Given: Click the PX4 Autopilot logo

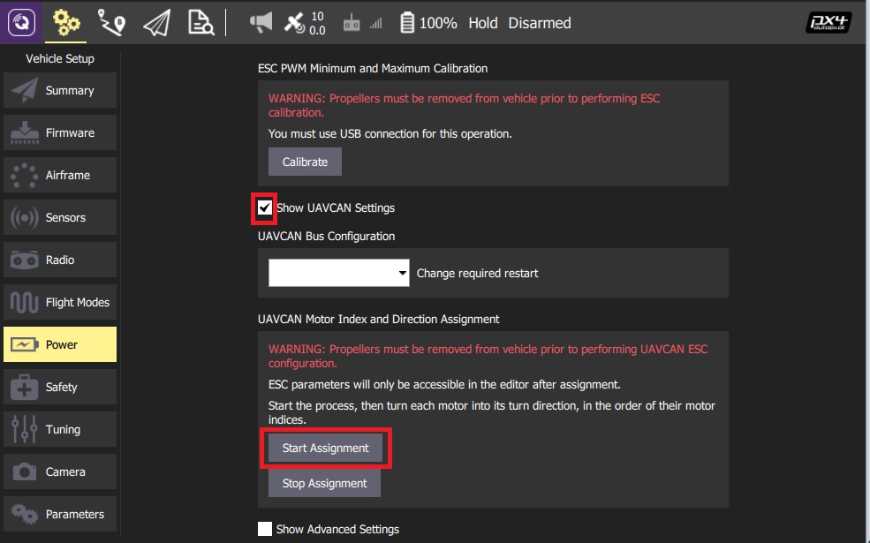Looking at the screenshot, I should point(828,21).
